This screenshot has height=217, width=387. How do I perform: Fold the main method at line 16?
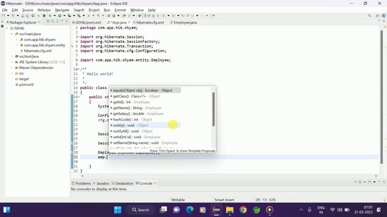(x=79, y=97)
